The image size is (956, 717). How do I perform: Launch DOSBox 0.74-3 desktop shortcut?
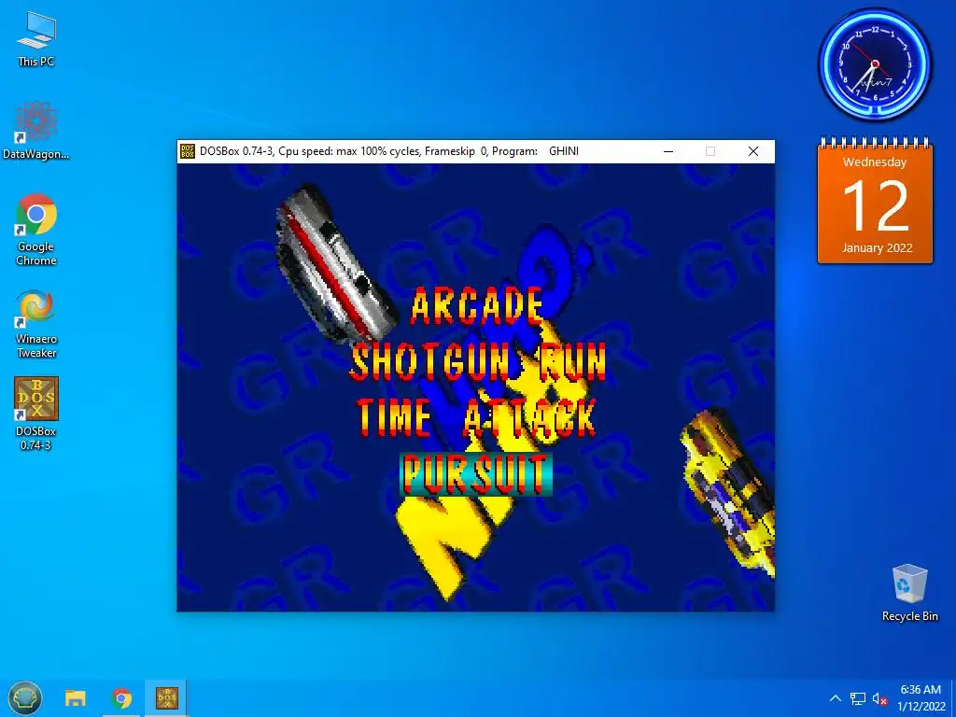click(x=36, y=414)
